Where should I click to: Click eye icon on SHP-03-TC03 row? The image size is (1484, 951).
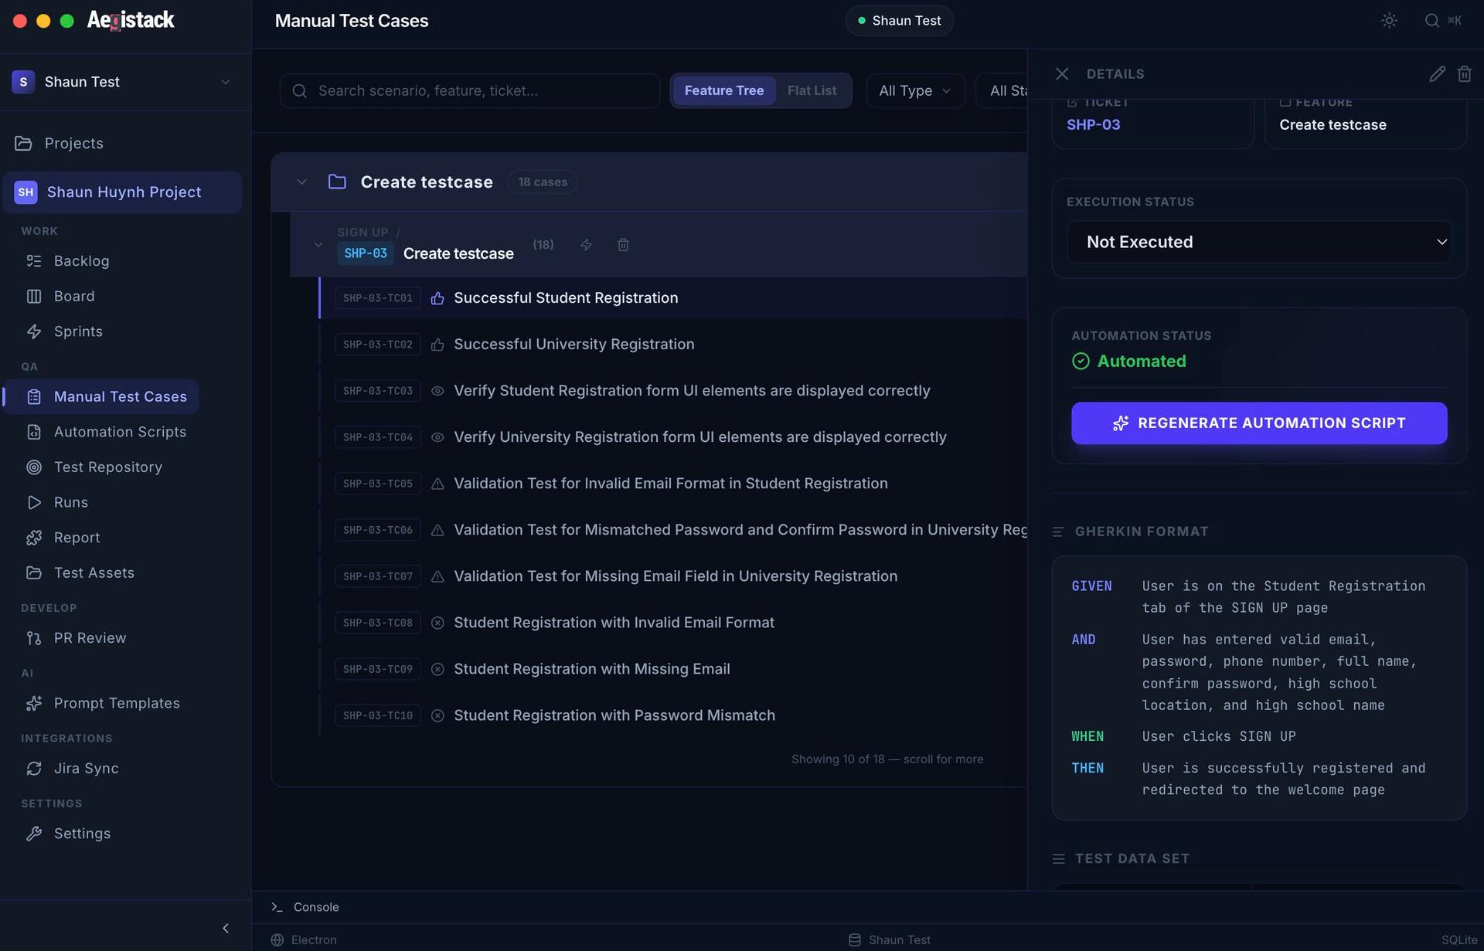click(x=437, y=391)
